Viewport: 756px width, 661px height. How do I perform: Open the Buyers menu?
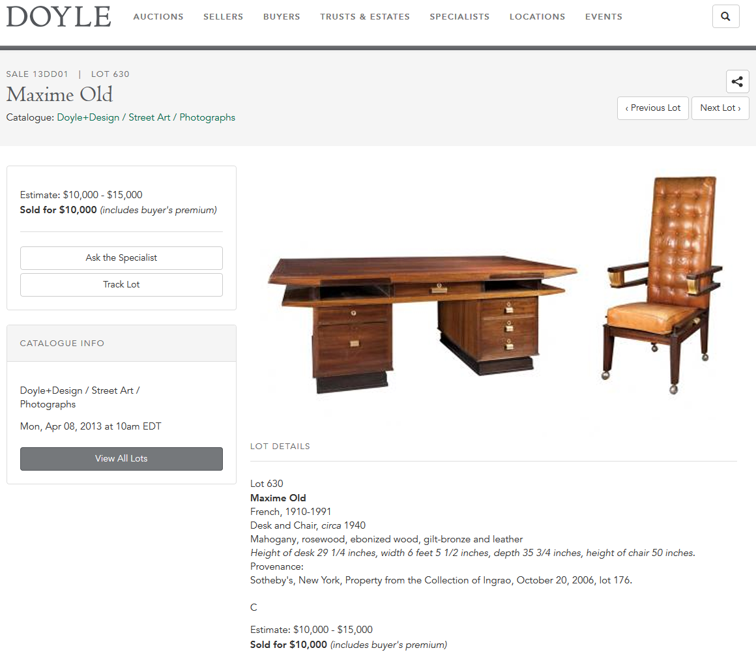point(282,16)
